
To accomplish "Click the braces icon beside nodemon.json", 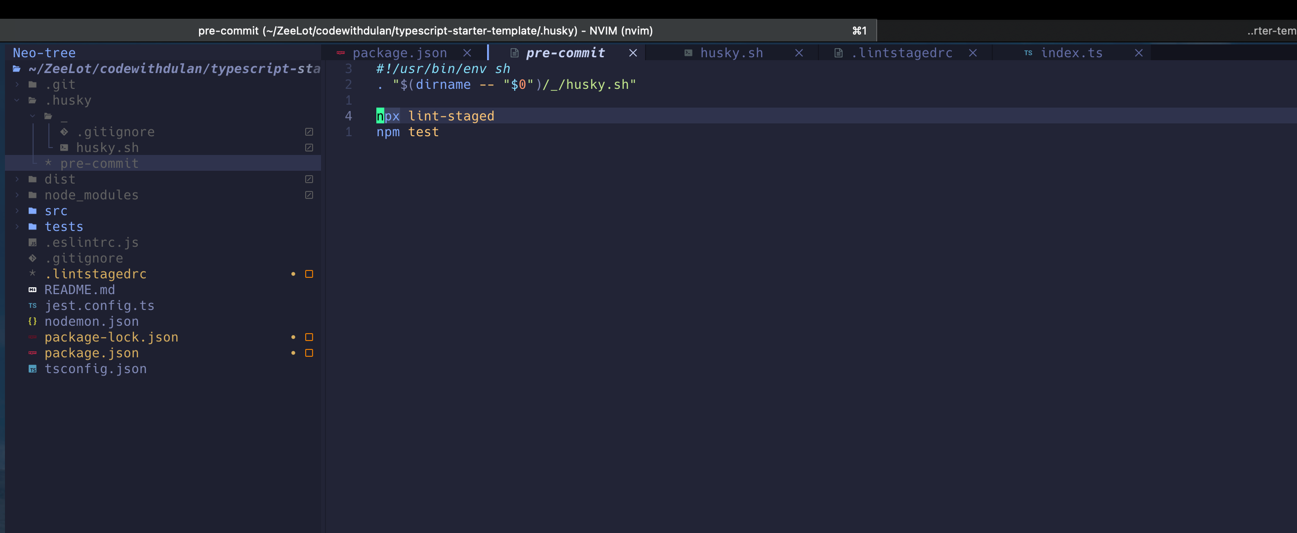I will point(33,321).
